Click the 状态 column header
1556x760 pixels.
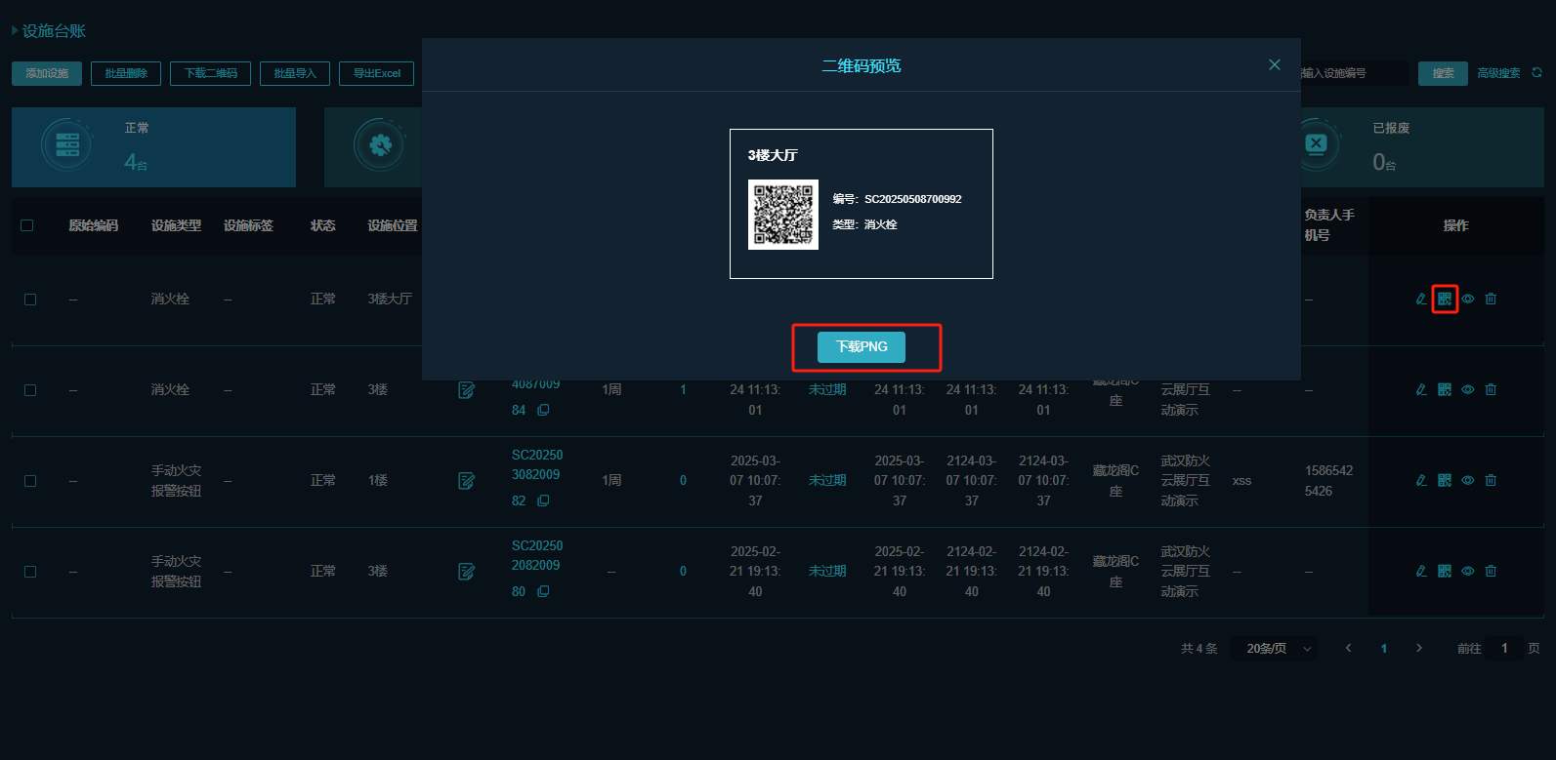tap(323, 225)
